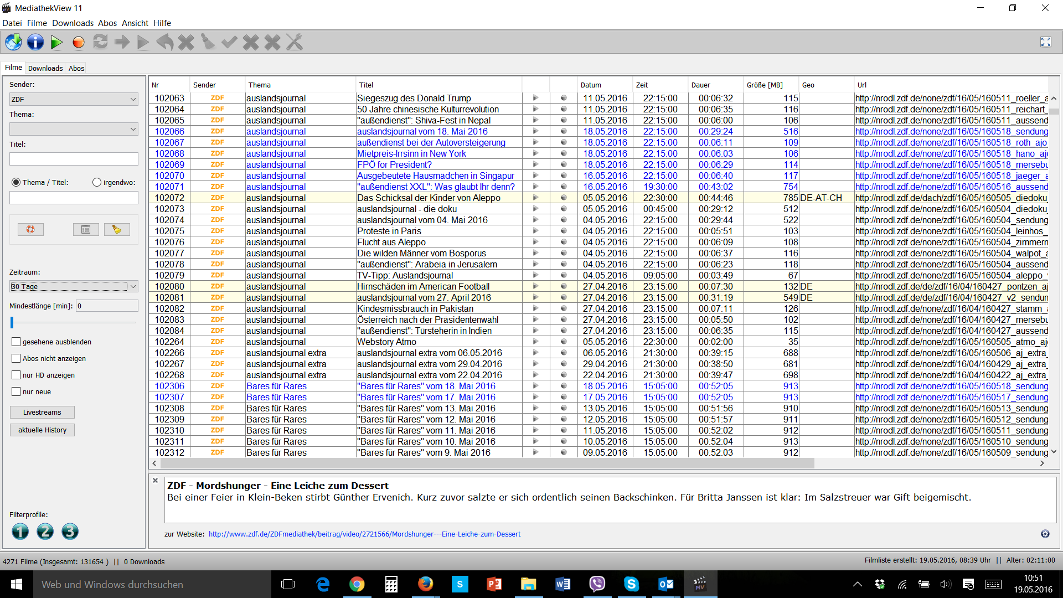Image resolution: width=1063 pixels, height=598 pixels.
Task: Open the Datei menu
Action: [12, 23]
